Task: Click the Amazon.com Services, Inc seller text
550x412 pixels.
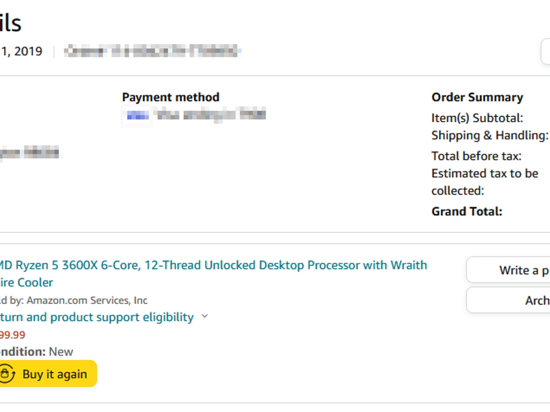Action: 87,300
